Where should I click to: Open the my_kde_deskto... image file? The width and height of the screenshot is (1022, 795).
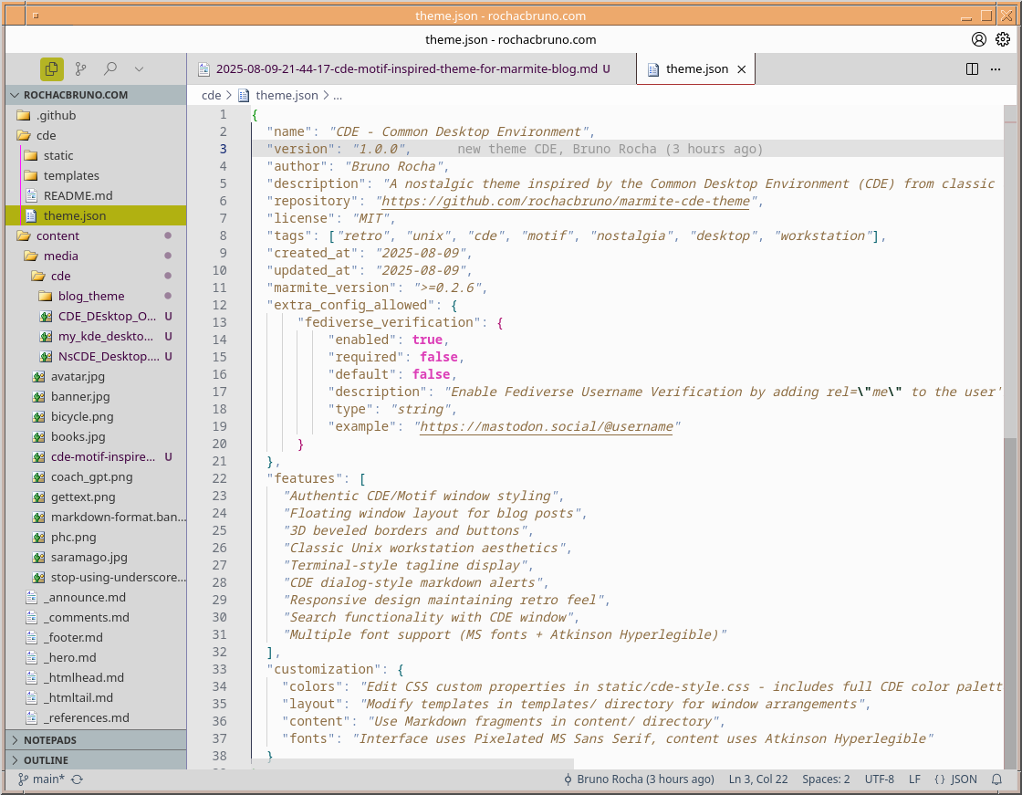point(96,337)
